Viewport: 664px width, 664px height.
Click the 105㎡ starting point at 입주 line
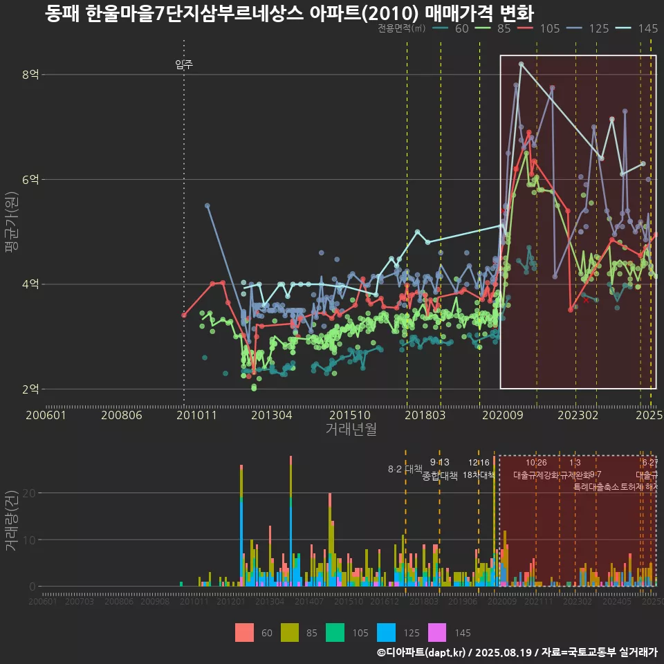coord(184,315)
